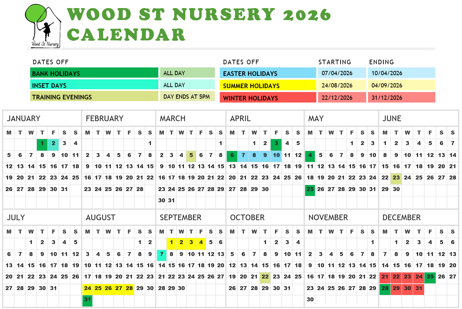The height and width of the screenshot is (309, 462).
Task: Open the January month header
Action: pos(24,119)
